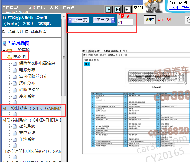Click page icon beside 冷却系统
Viewport: 190px width, 162px height.
(15, 97)
